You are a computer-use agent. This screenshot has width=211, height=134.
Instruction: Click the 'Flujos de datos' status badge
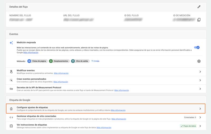[x=188, y=126]
